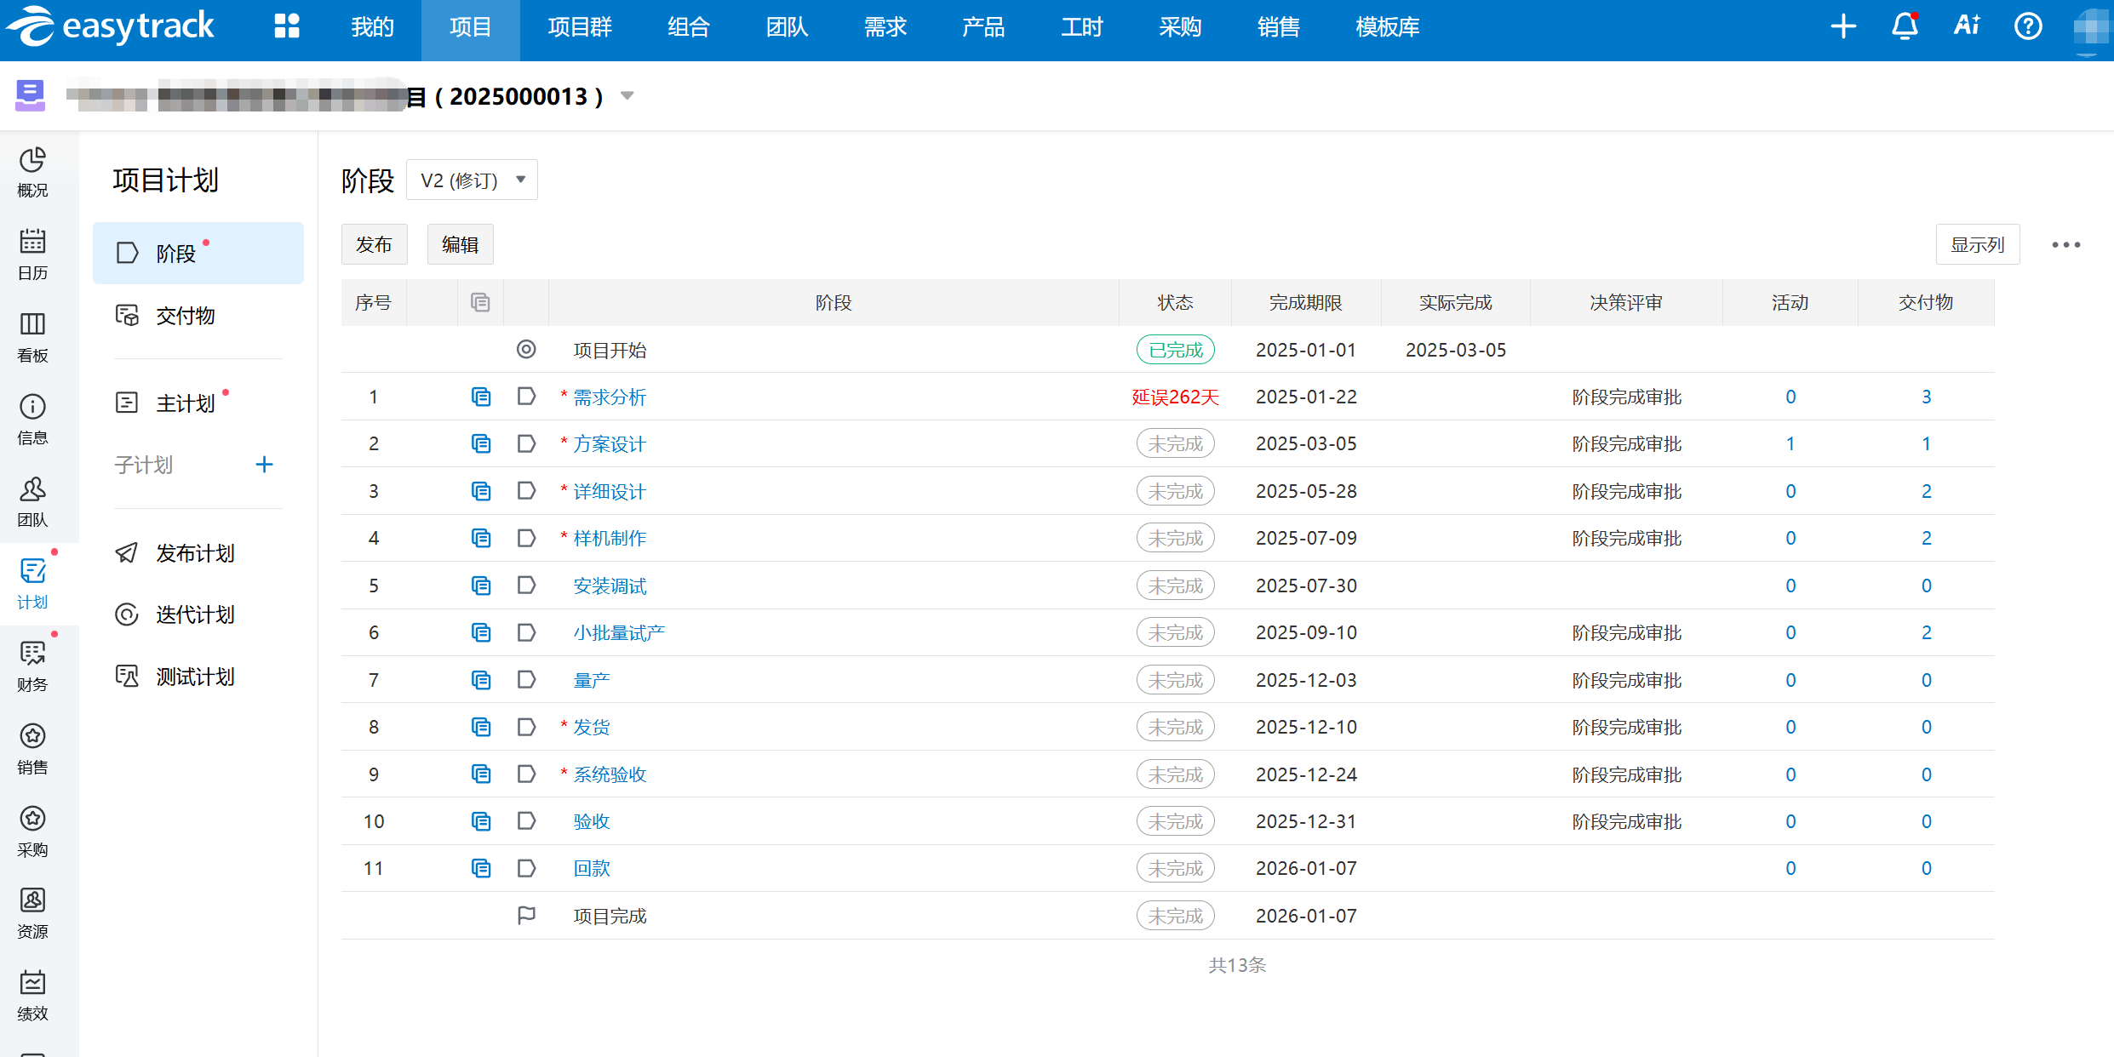Click copy icon on 需求分析 row
Viewport: 2114px width, 1057px height.
[x=481, y=397]
